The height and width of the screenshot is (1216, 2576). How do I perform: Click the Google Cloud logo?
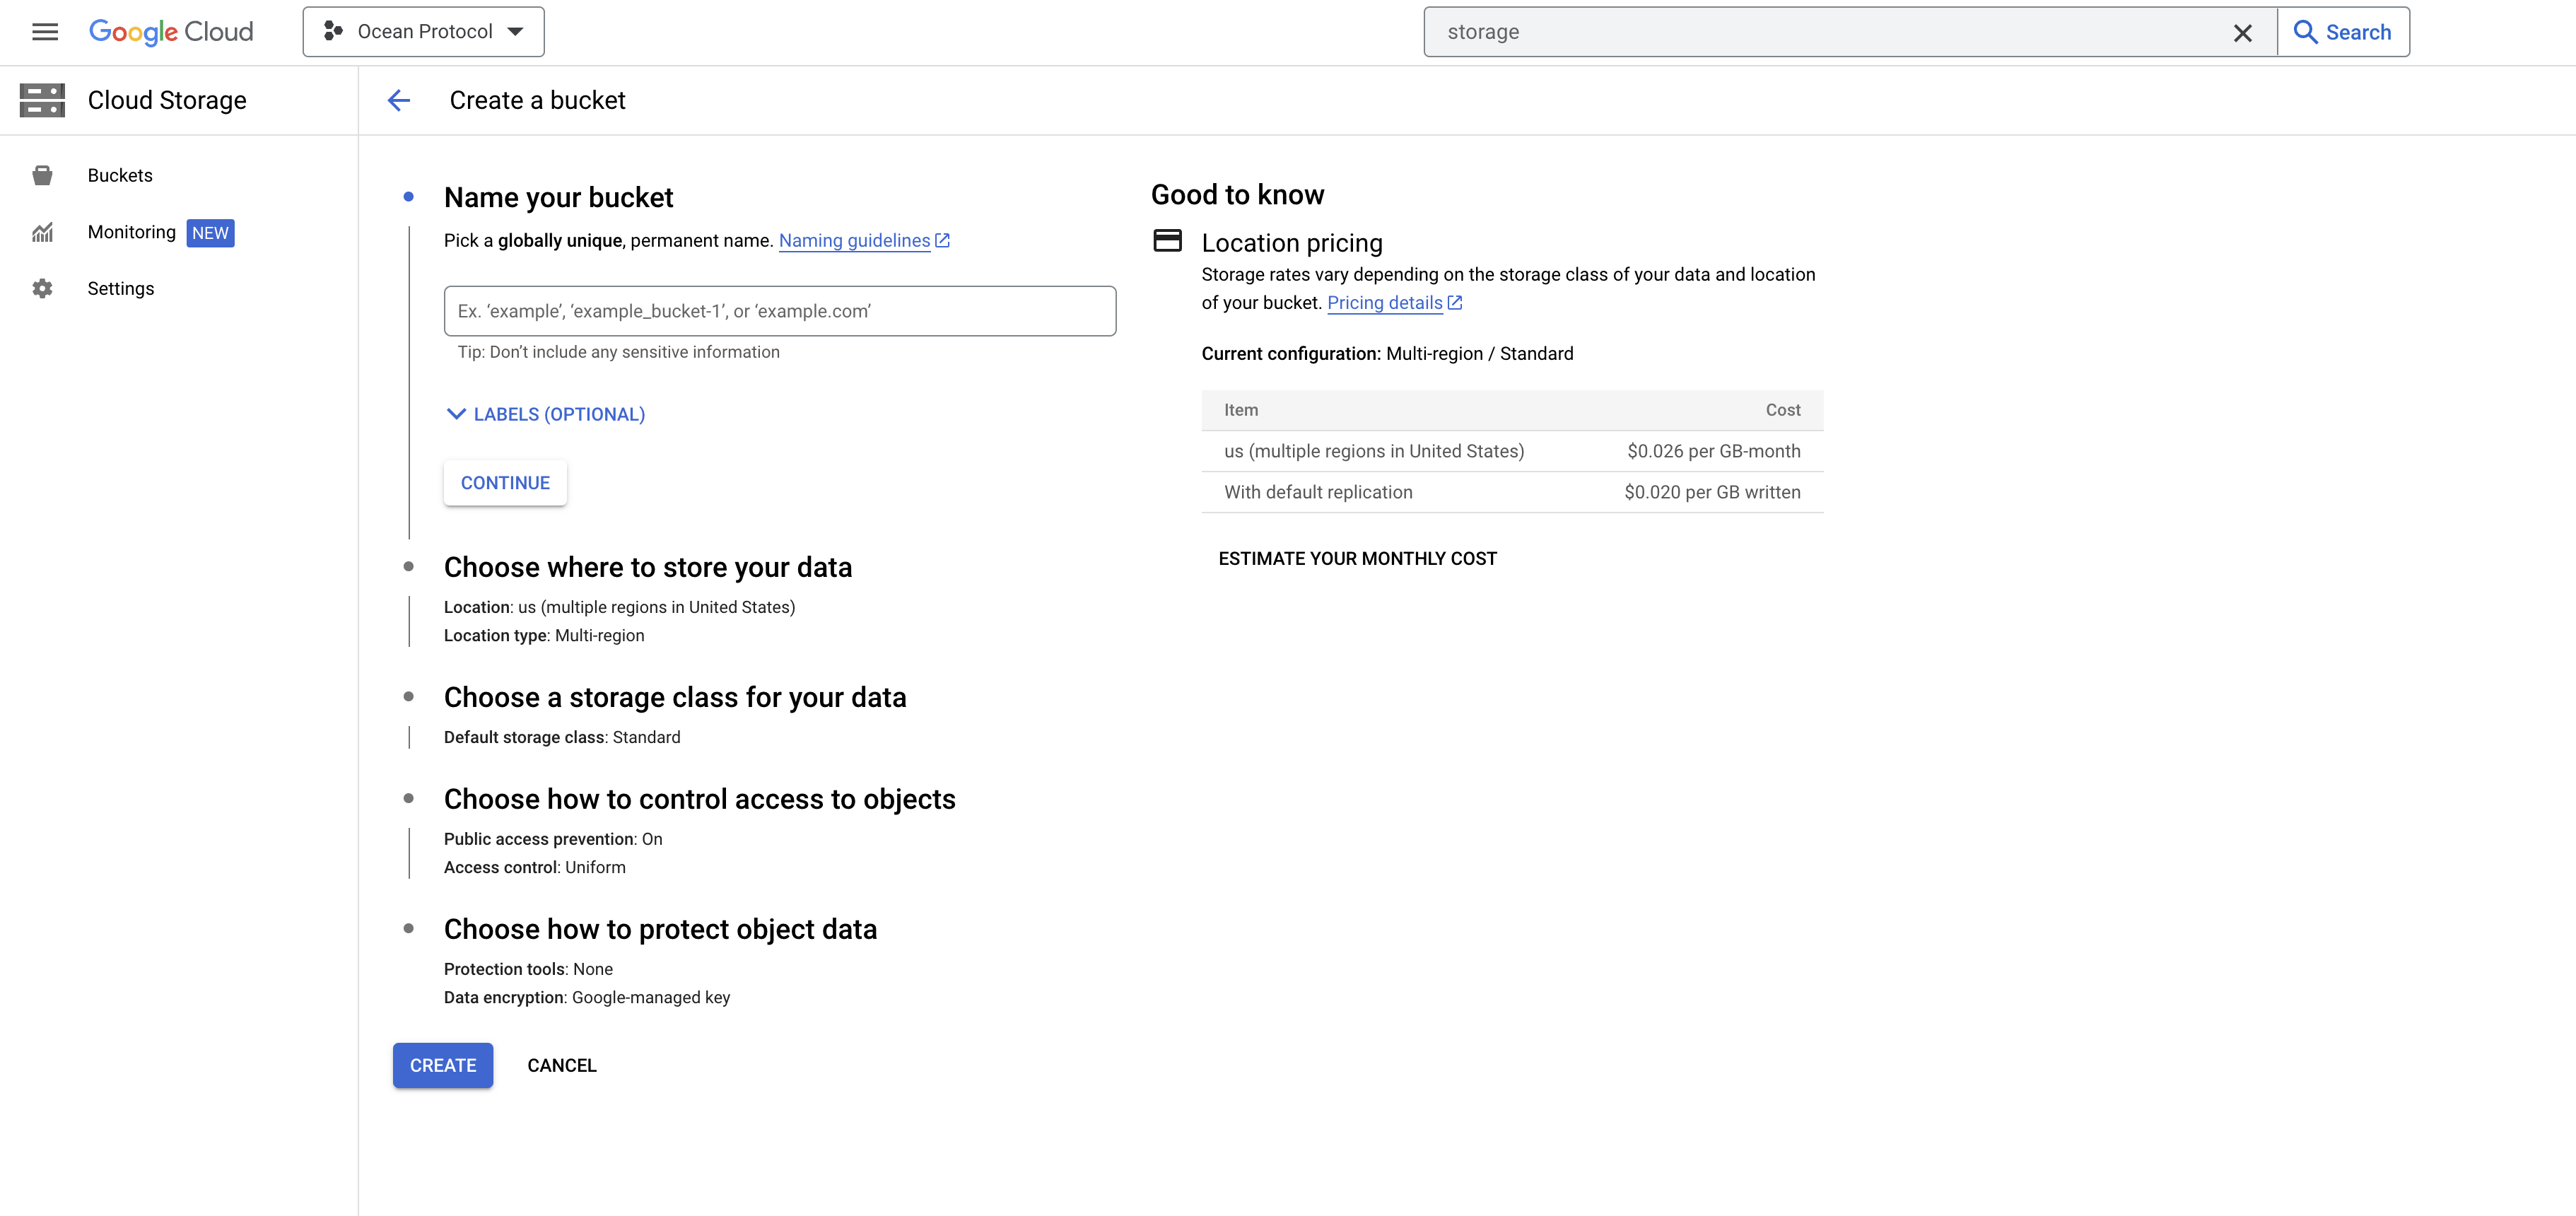click(x=171, y=32)
